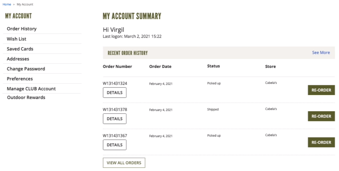Click View All Orders button

pos(124,163)
